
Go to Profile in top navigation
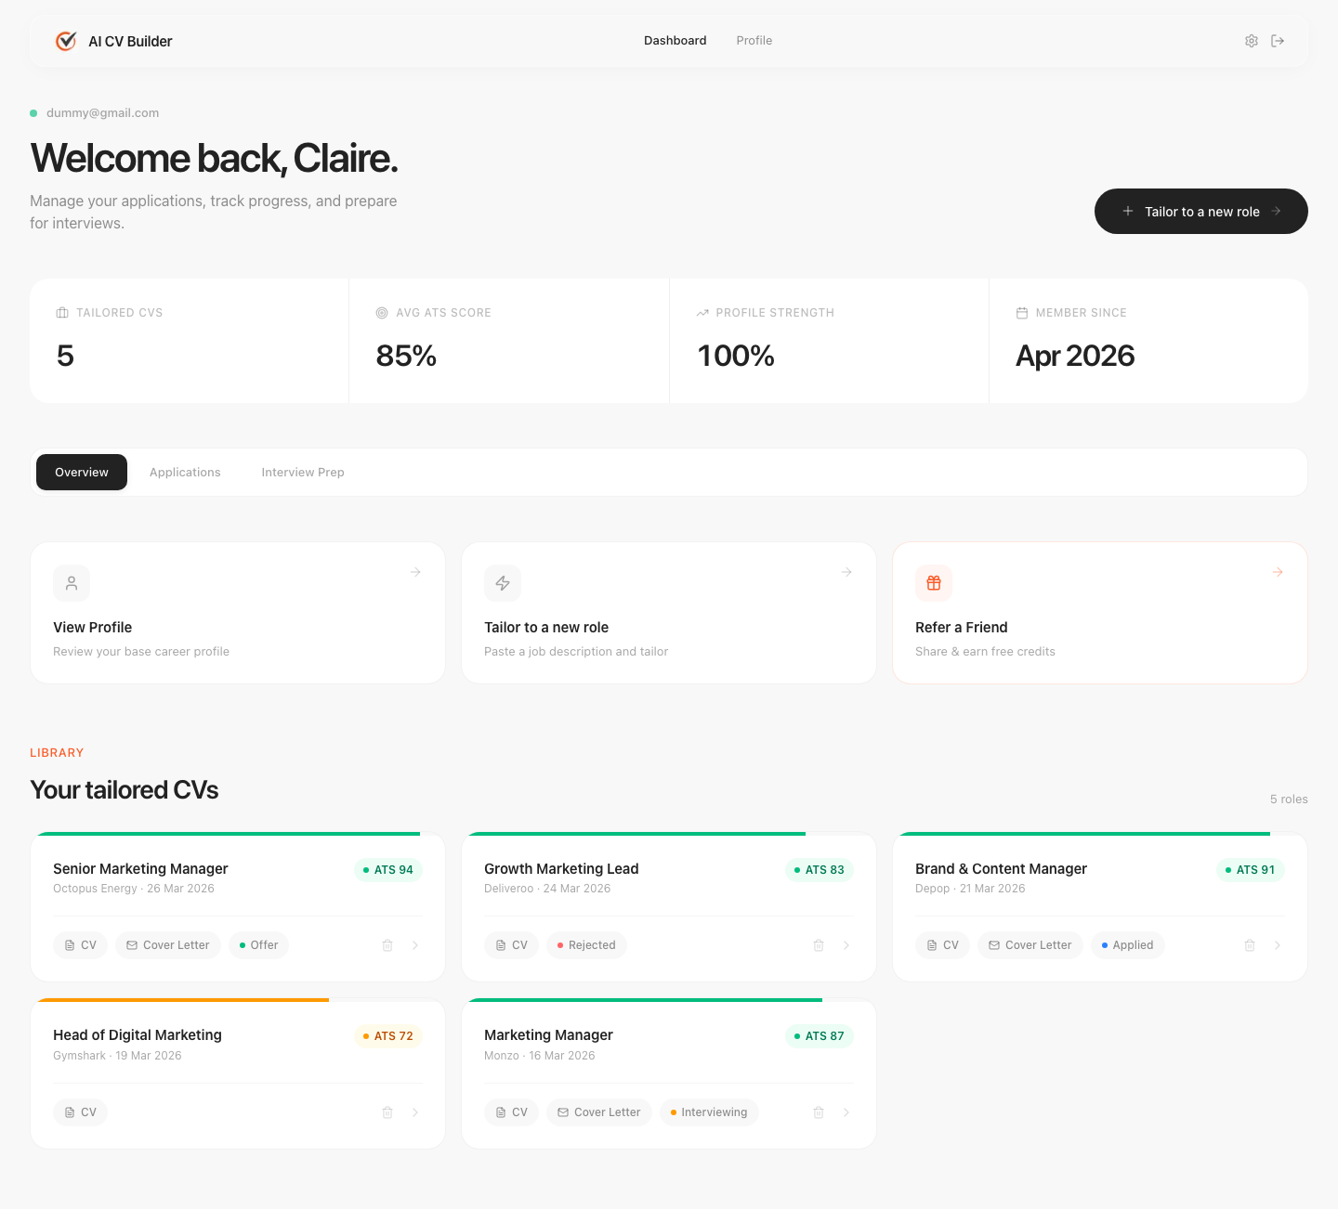pos(754,41)
